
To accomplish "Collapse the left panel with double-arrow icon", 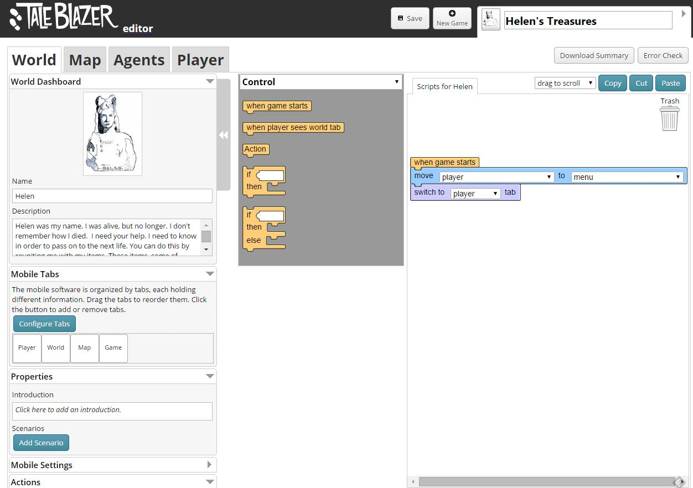I will [224, 135].
